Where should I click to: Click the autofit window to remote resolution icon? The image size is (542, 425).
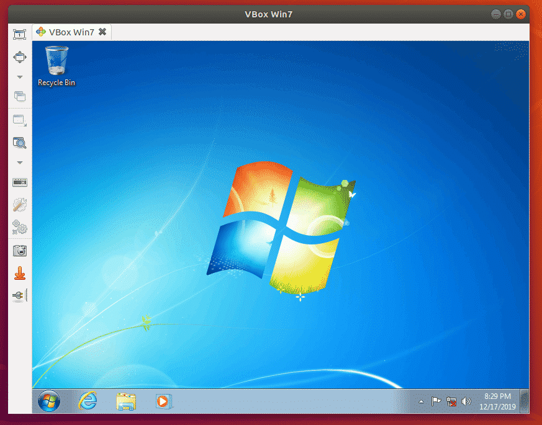pos(20,34)
